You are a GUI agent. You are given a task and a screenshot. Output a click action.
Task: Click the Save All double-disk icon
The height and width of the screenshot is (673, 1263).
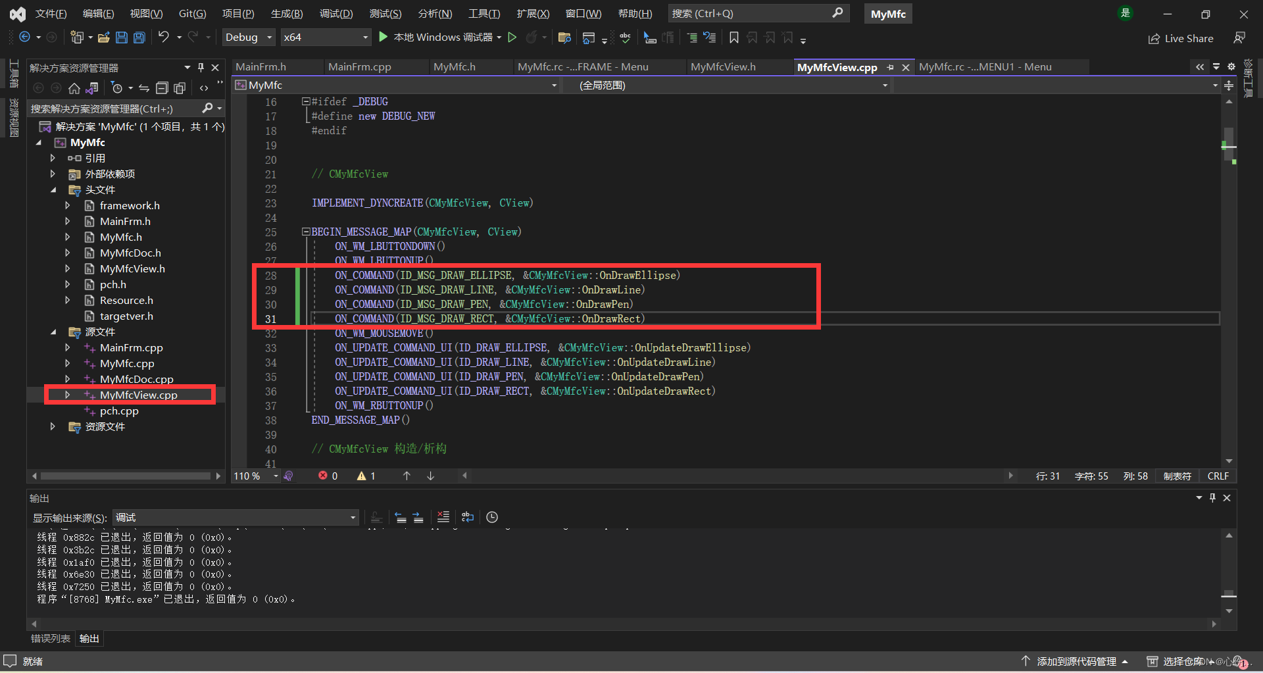point(139,37)
